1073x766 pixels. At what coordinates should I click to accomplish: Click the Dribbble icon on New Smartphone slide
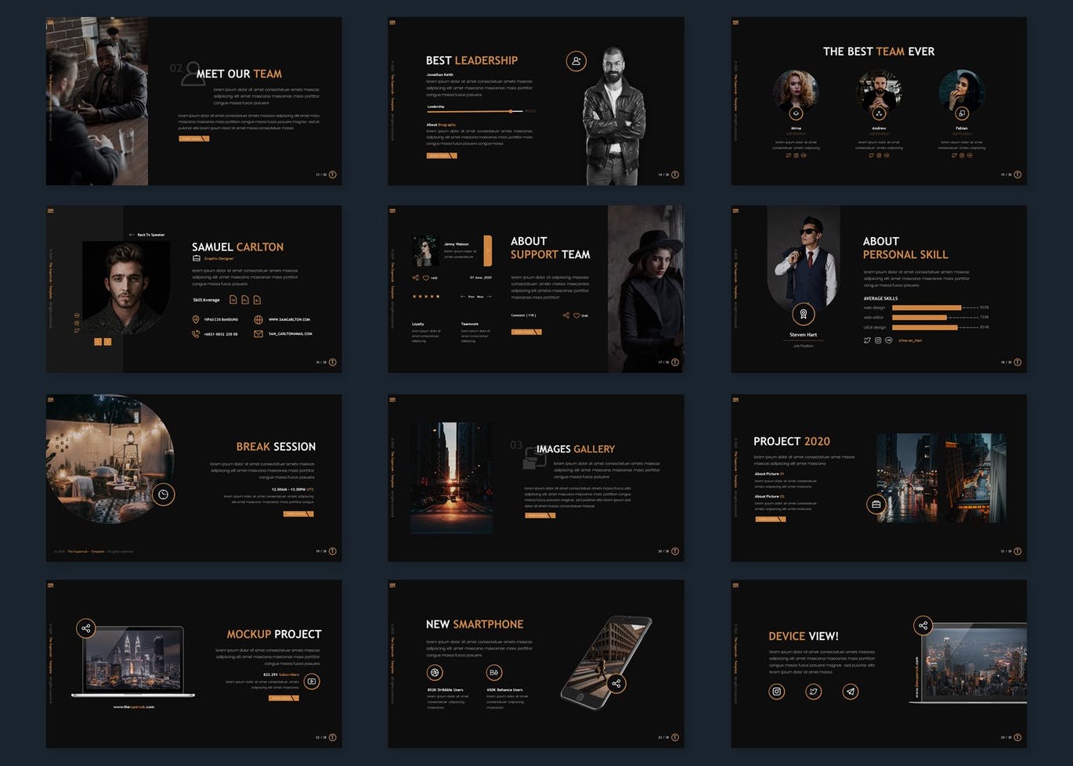[435, 672]
